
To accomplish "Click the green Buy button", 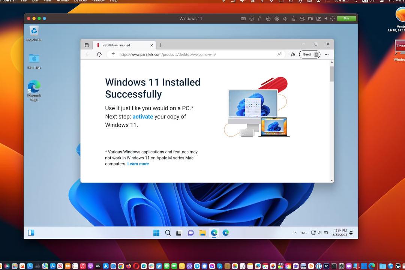I will (346, 18).
